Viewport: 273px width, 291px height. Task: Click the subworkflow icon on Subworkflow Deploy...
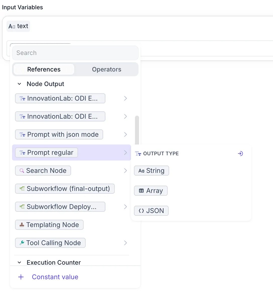[x=22, y=207]
